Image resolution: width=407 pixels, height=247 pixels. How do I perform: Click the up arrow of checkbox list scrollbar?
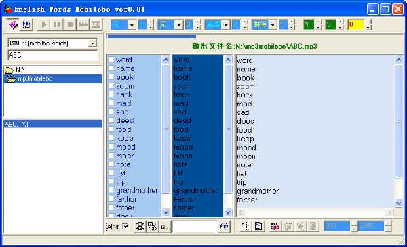click(x=166, y=60)
